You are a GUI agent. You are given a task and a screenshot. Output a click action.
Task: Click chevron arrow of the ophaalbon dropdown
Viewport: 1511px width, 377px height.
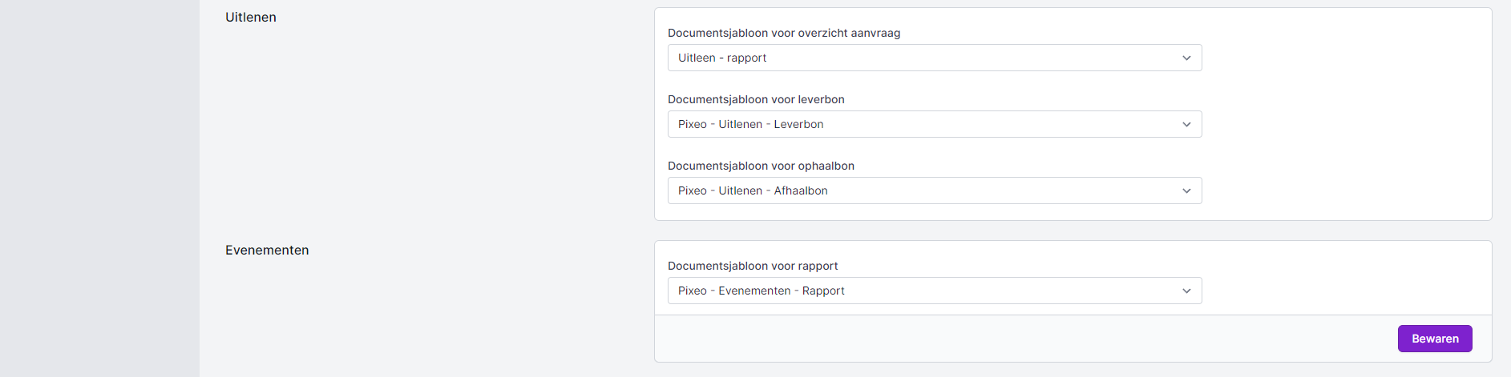[1186, 191]
